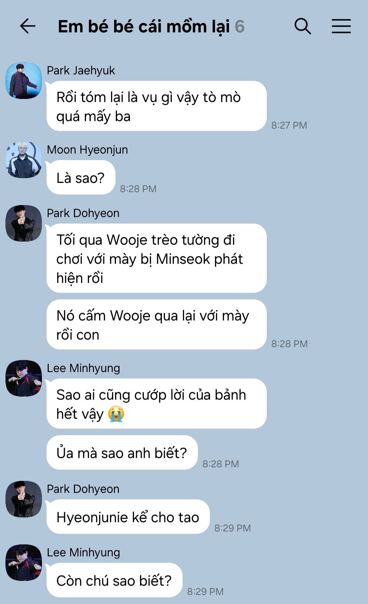
Task: Tap Park Dohyeon's avatar beside 'Hyeonjunie kể cho tao'
Action: tap(24, 499)
